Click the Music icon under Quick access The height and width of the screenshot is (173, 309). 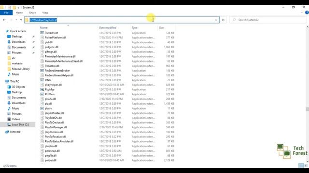click(x=9, y=74)
